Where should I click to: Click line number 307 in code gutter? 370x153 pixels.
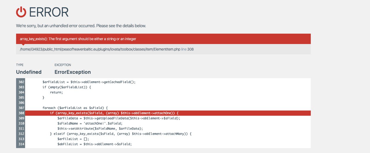click(21, 108)
